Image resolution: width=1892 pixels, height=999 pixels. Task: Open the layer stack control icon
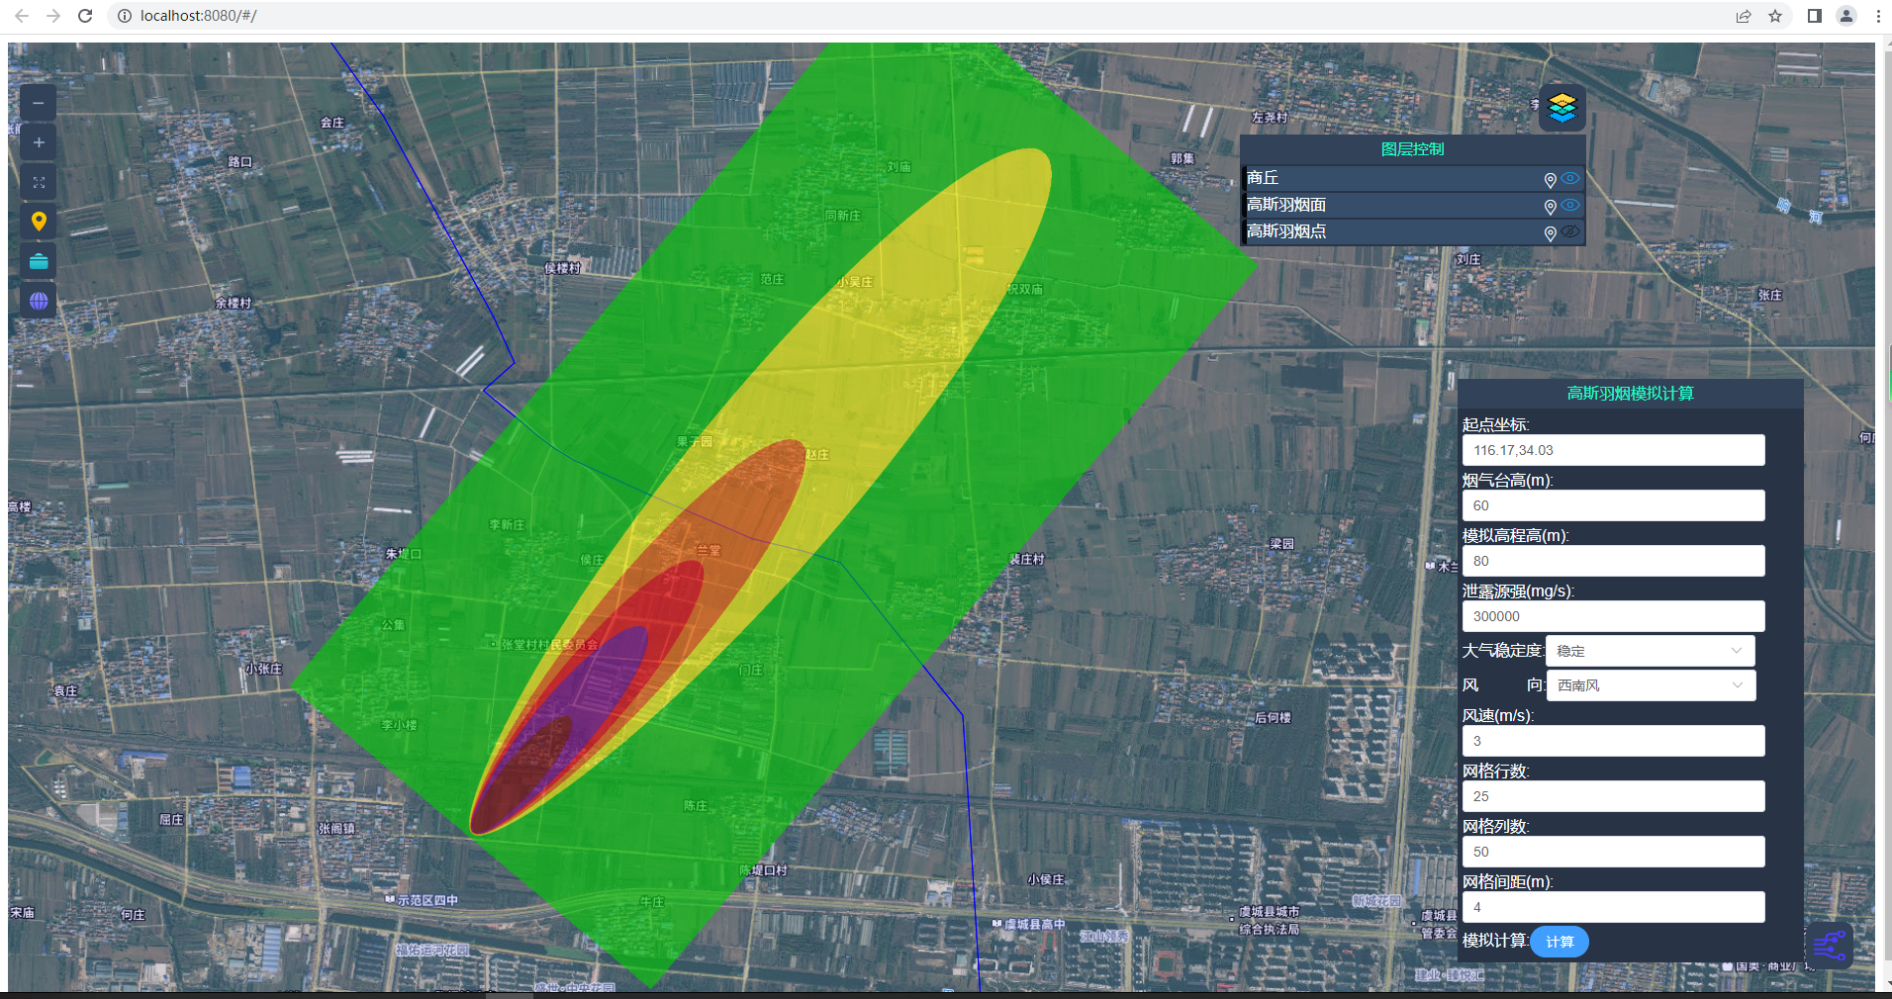pos(1562,108)
